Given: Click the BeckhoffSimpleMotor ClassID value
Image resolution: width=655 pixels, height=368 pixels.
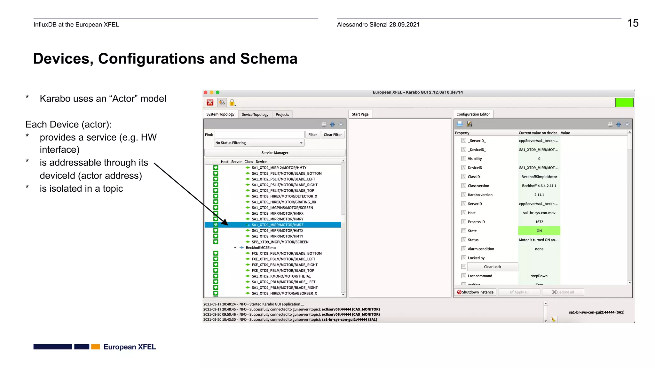Looking at the screenshot, I should (x=539, y=177).
